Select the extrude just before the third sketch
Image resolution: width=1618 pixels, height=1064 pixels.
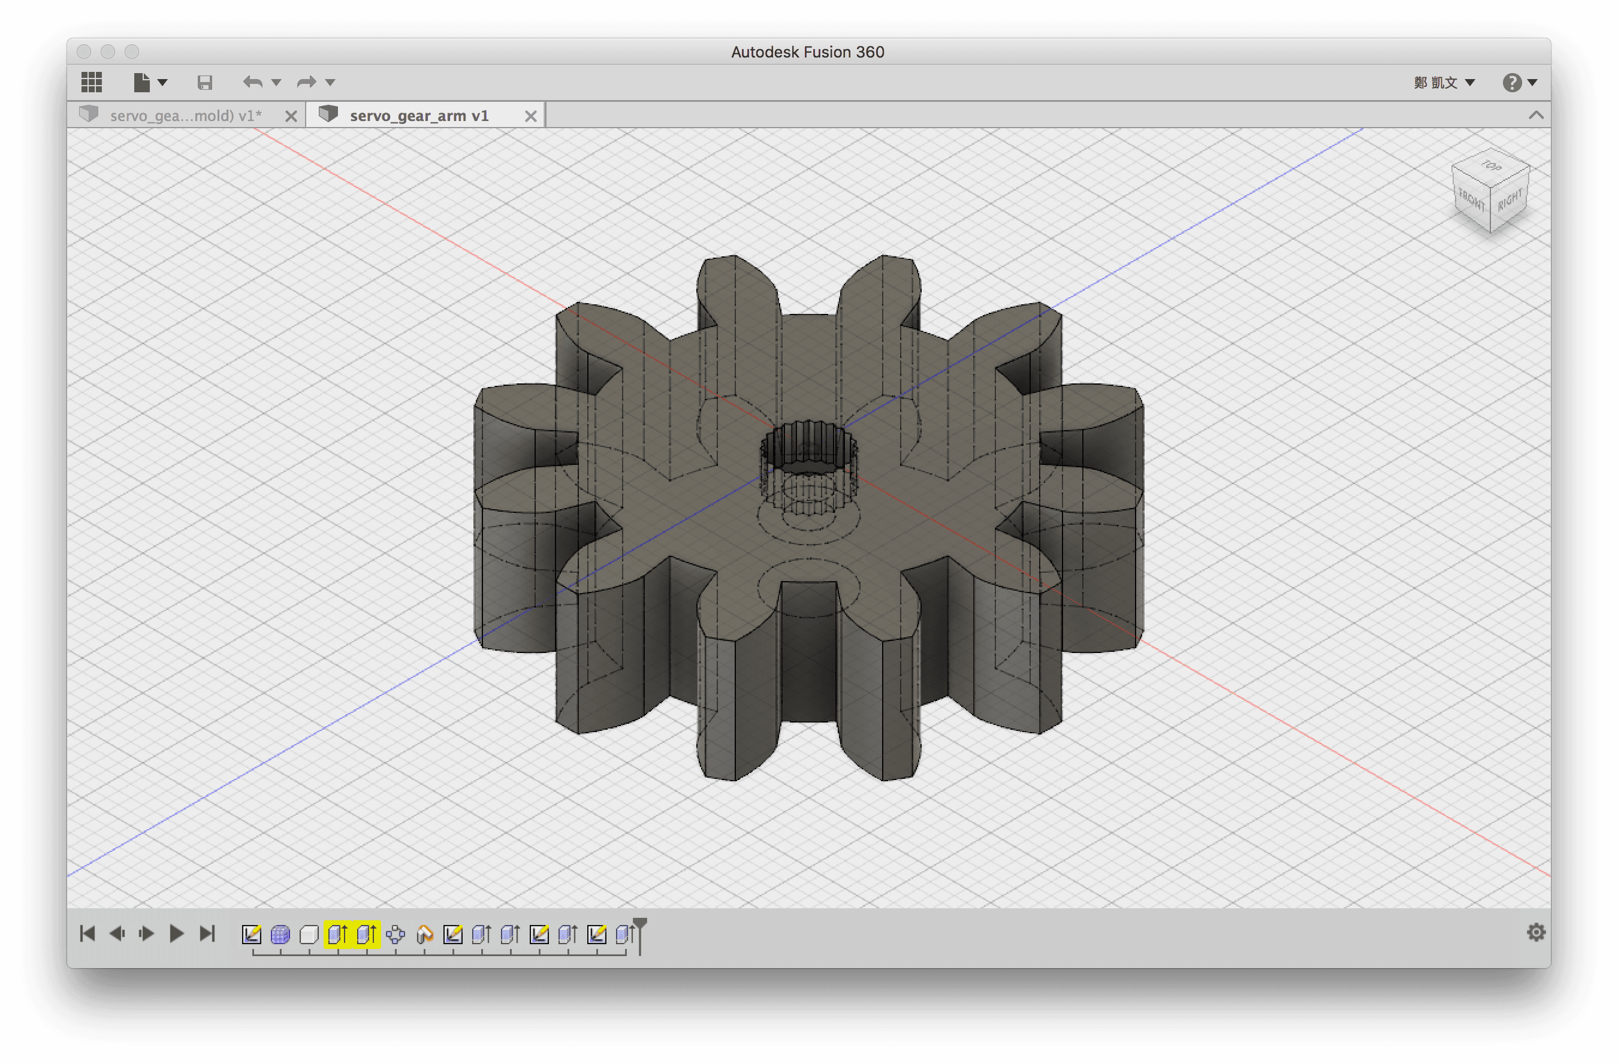pyautogui.click(x=510, y=935)
